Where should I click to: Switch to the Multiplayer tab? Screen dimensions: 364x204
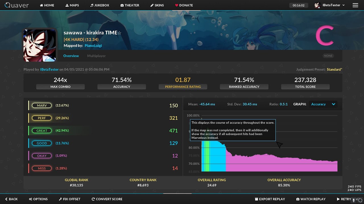pos(96,56)
